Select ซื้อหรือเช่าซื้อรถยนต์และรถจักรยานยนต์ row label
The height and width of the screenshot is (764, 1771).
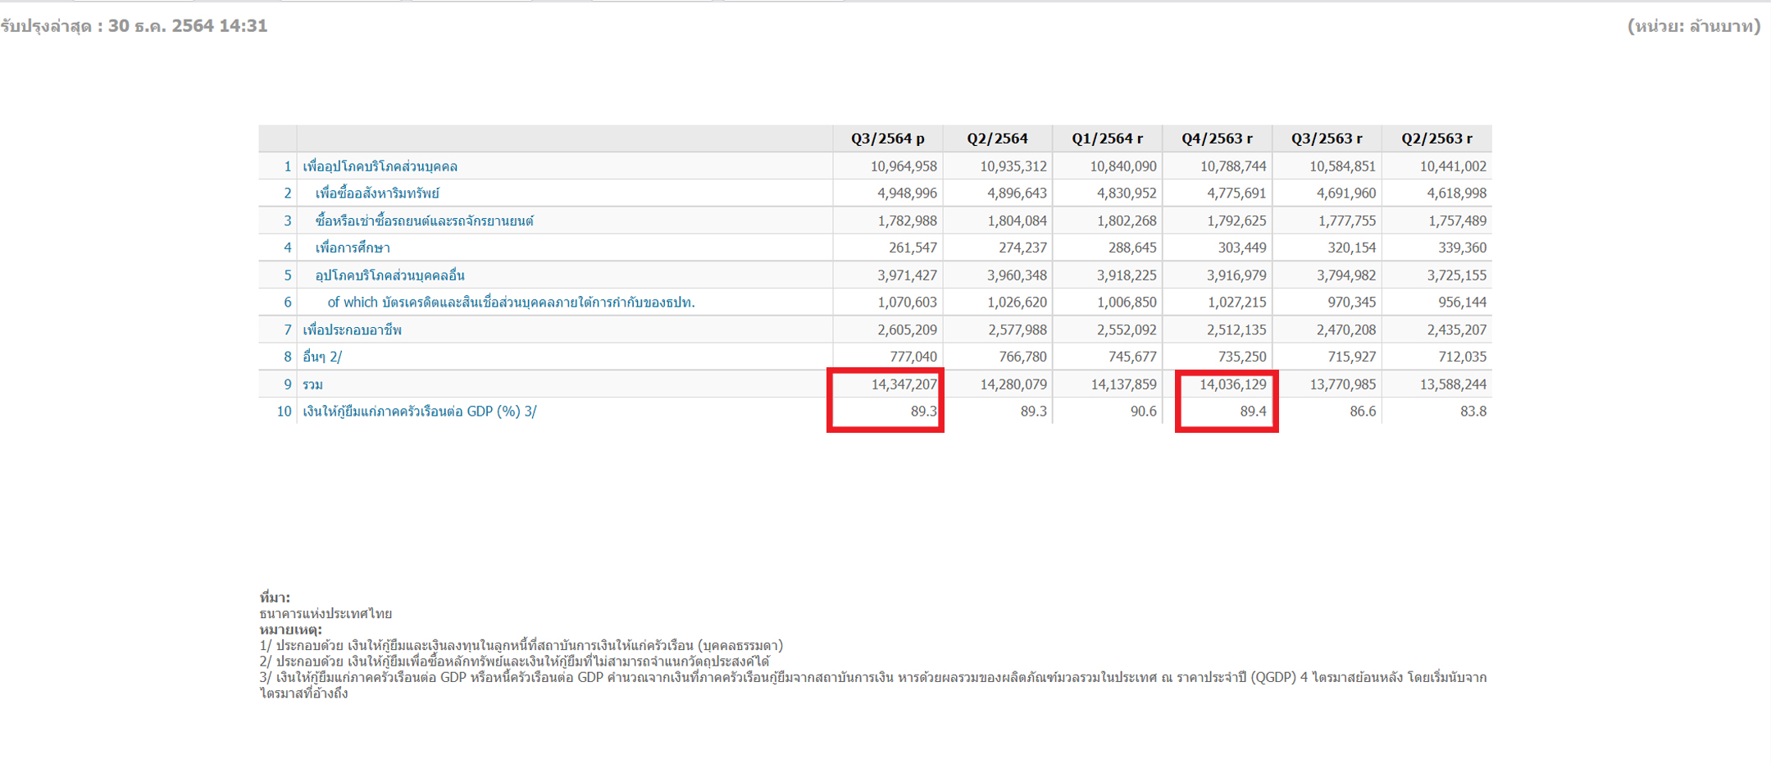[x=424, y=221]
